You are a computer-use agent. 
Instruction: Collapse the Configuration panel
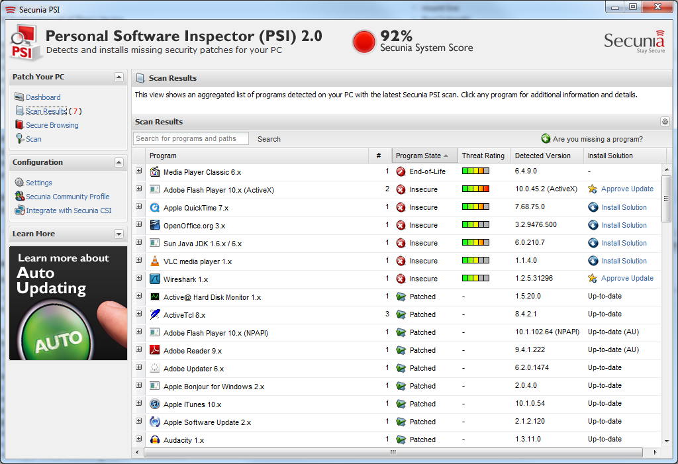119,163
